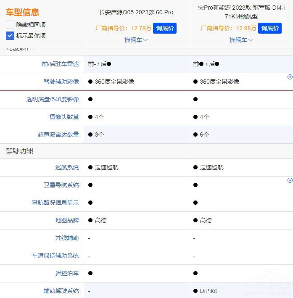
Task: Select the 巡航系统 parameter label
Action: tap(67, 167)
